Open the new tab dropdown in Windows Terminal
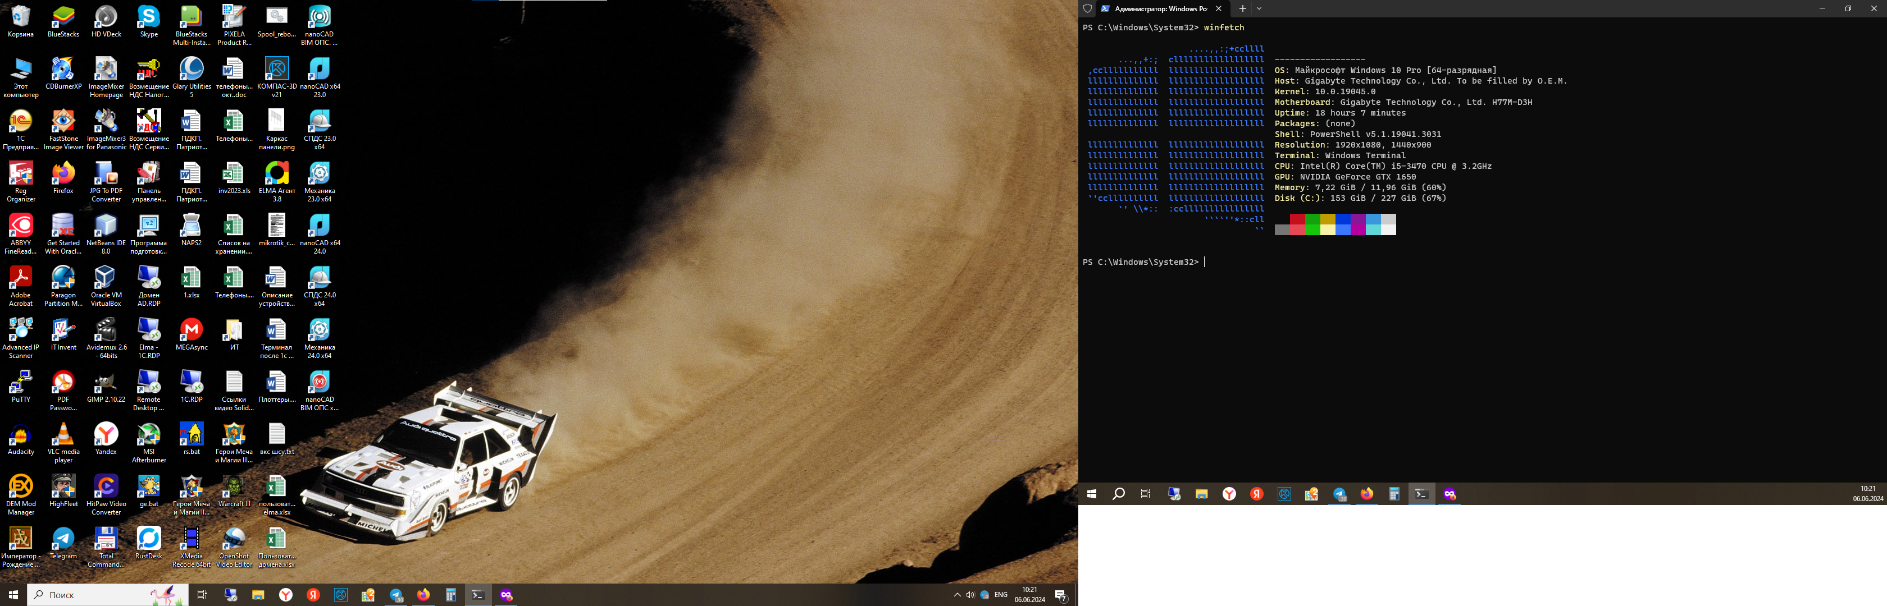Screen dimensions: 1887x606 [x=1259, y=9]
